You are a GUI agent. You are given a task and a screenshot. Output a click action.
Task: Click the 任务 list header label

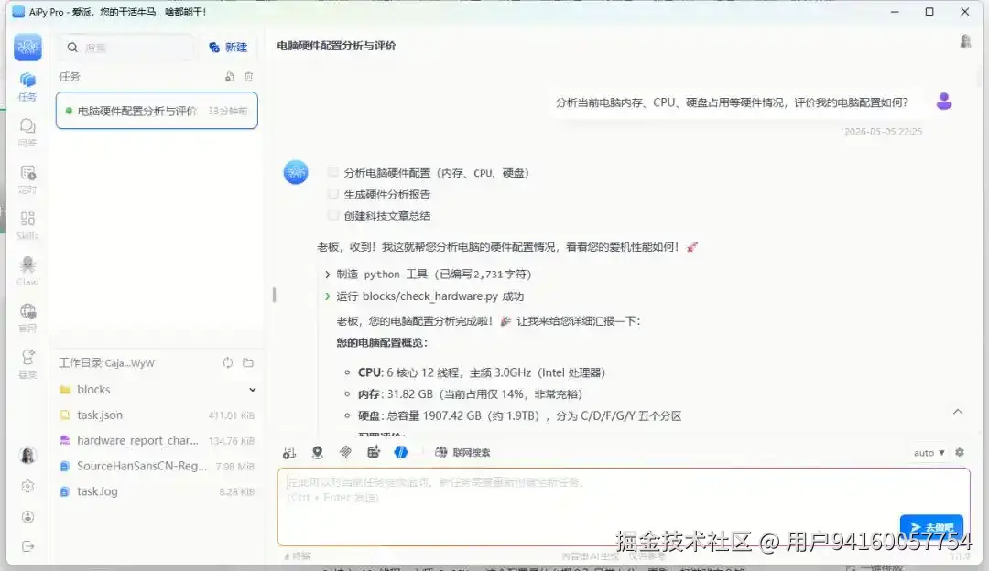click(70, 76)
